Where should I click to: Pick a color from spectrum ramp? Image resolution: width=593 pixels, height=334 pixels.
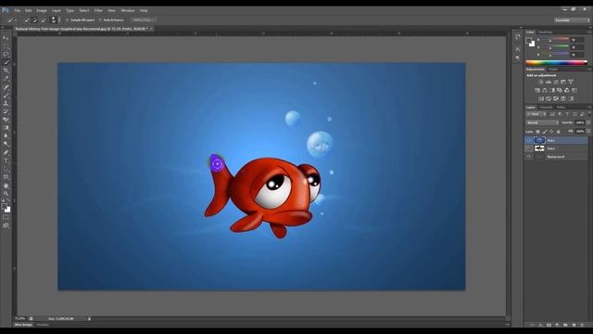(557, 62)
